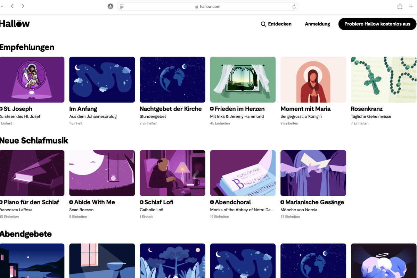Click the plus badge before Abendchoral
The image size is (417, 278).
click(x=212, y=202)
